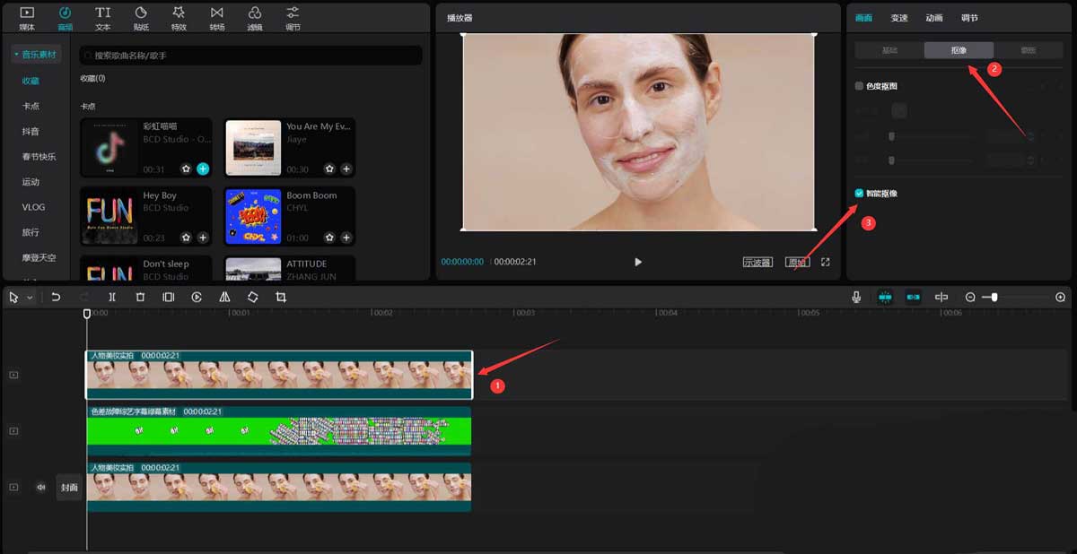Viewport: 1077px width, 554px height.
Task: Open the 转场 transitions panel
Action: pos(216,17)
